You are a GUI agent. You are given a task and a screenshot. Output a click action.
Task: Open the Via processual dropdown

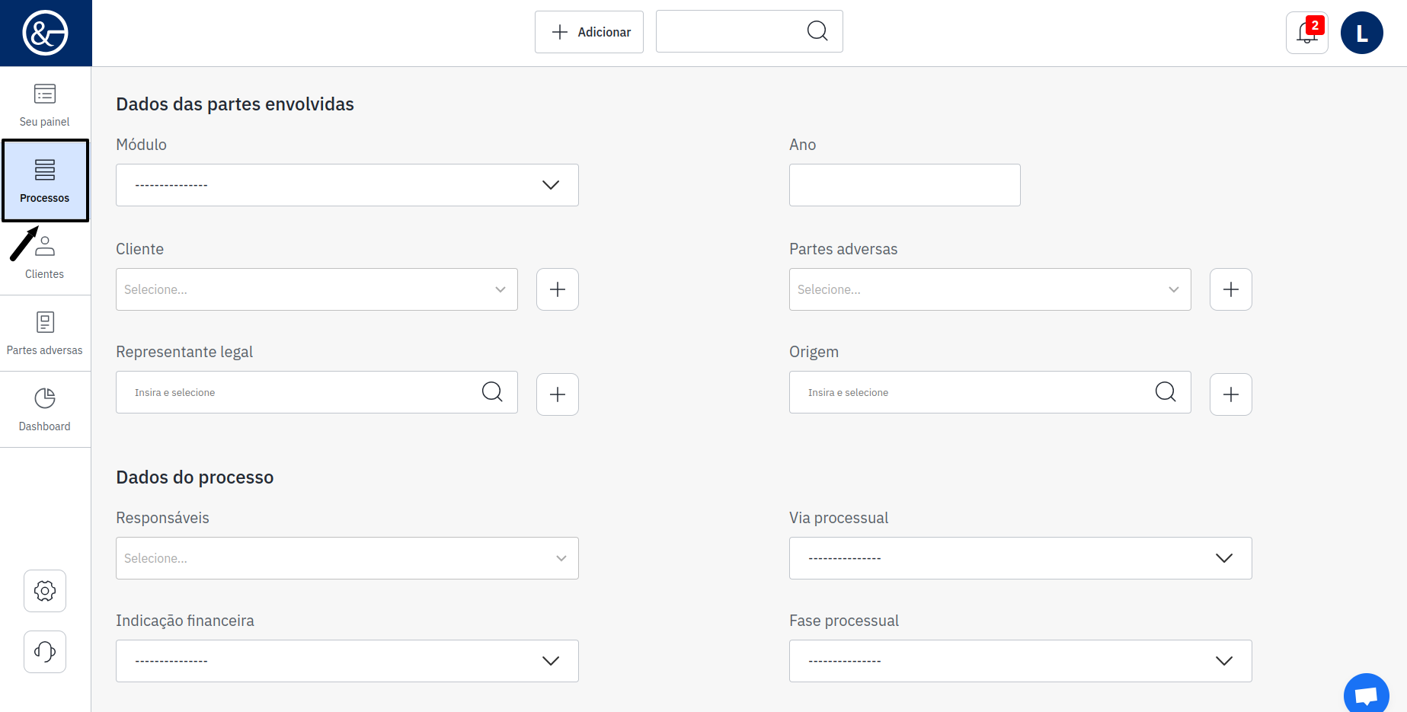[1020, 558]
